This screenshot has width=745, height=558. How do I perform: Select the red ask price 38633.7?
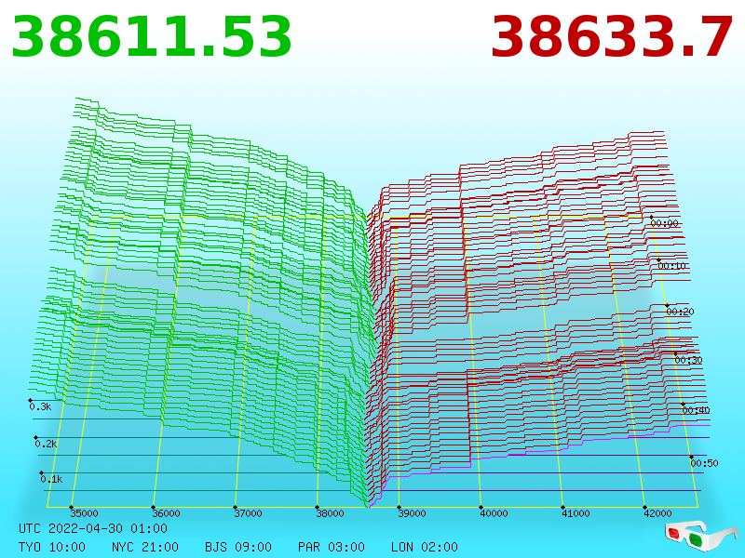pyautogui.click(x=612, y=37)
